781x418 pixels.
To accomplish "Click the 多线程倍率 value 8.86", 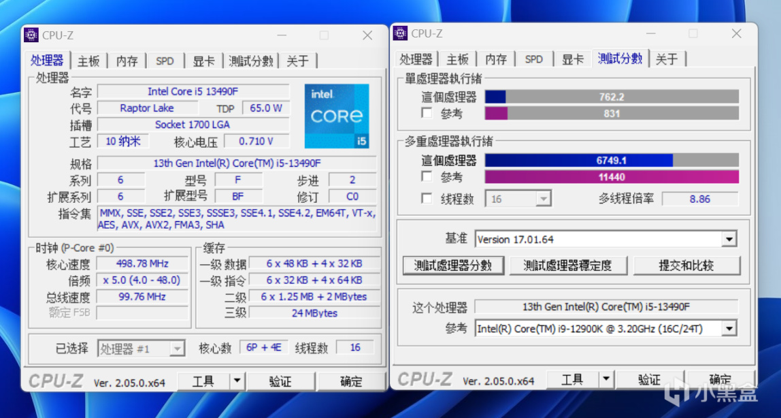I will (x=700, y=199).
